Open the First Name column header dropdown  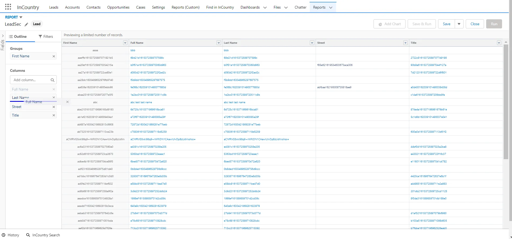(125, 43)
